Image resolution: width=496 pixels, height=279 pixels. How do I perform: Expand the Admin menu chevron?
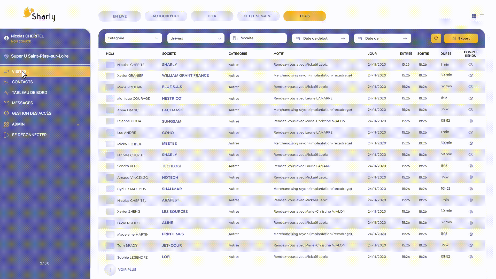tap(78, 125)
